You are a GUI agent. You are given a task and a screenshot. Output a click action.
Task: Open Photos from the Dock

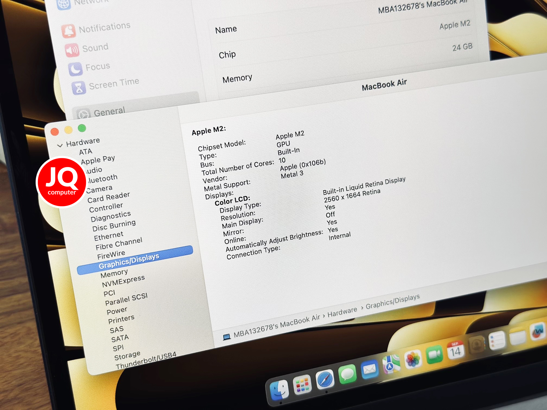[x=413, y=359]
